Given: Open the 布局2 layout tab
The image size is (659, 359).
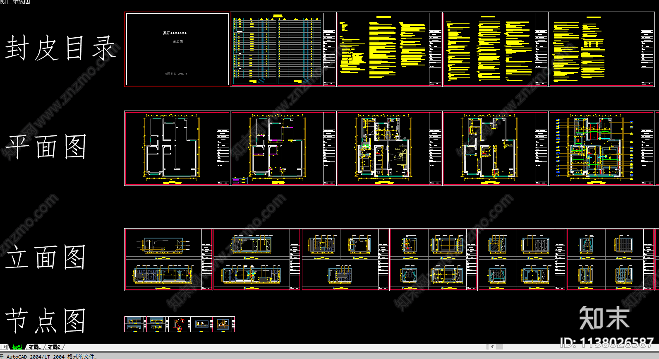Looking at the screenshot, I should (x=54, y=347).
